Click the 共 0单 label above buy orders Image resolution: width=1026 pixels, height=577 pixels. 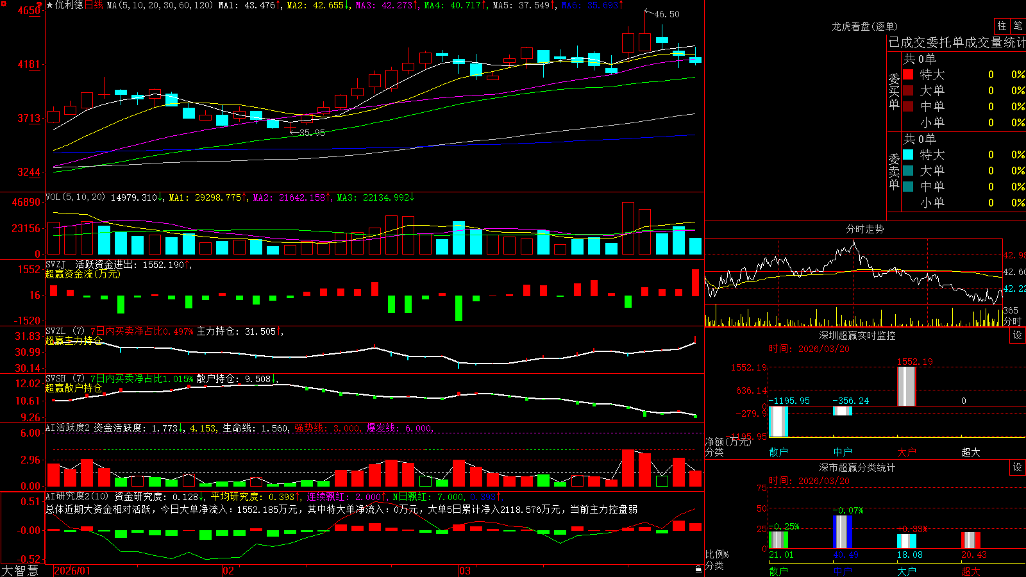[x=920, y=59]
